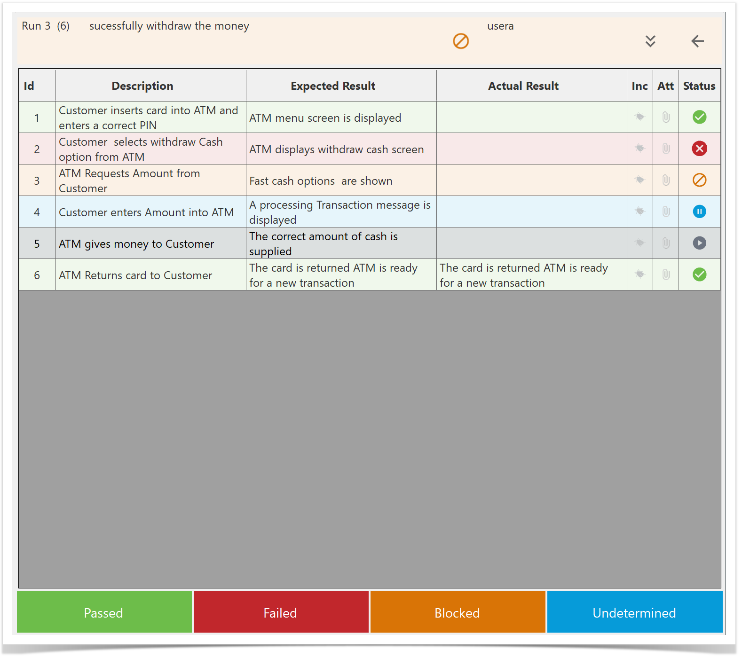Click the bug incident icon in step 1
Screen dimensions: 742x658
point(639,117)
